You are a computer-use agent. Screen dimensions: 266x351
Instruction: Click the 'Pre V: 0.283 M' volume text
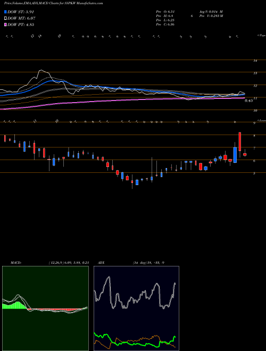pos(211,16)
